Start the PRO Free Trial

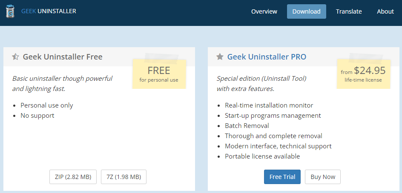pos(282,177)
